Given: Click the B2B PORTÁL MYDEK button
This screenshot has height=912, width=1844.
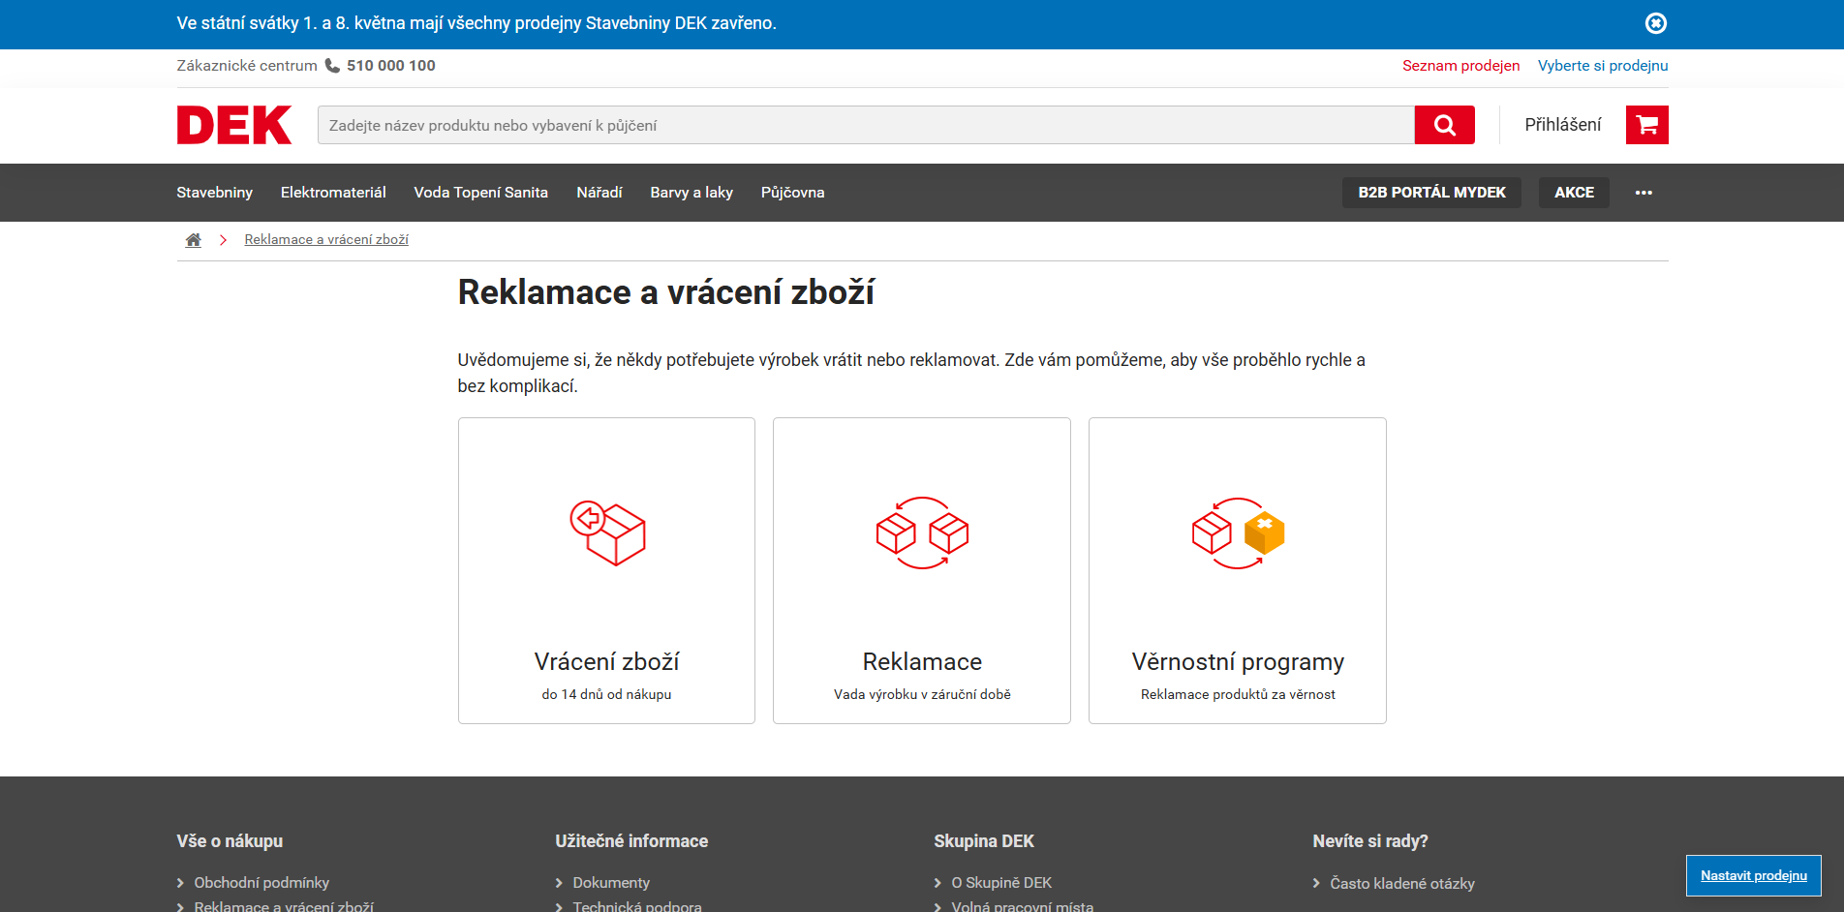Looking at the screenshot, I should click(x=1431, y=193).
